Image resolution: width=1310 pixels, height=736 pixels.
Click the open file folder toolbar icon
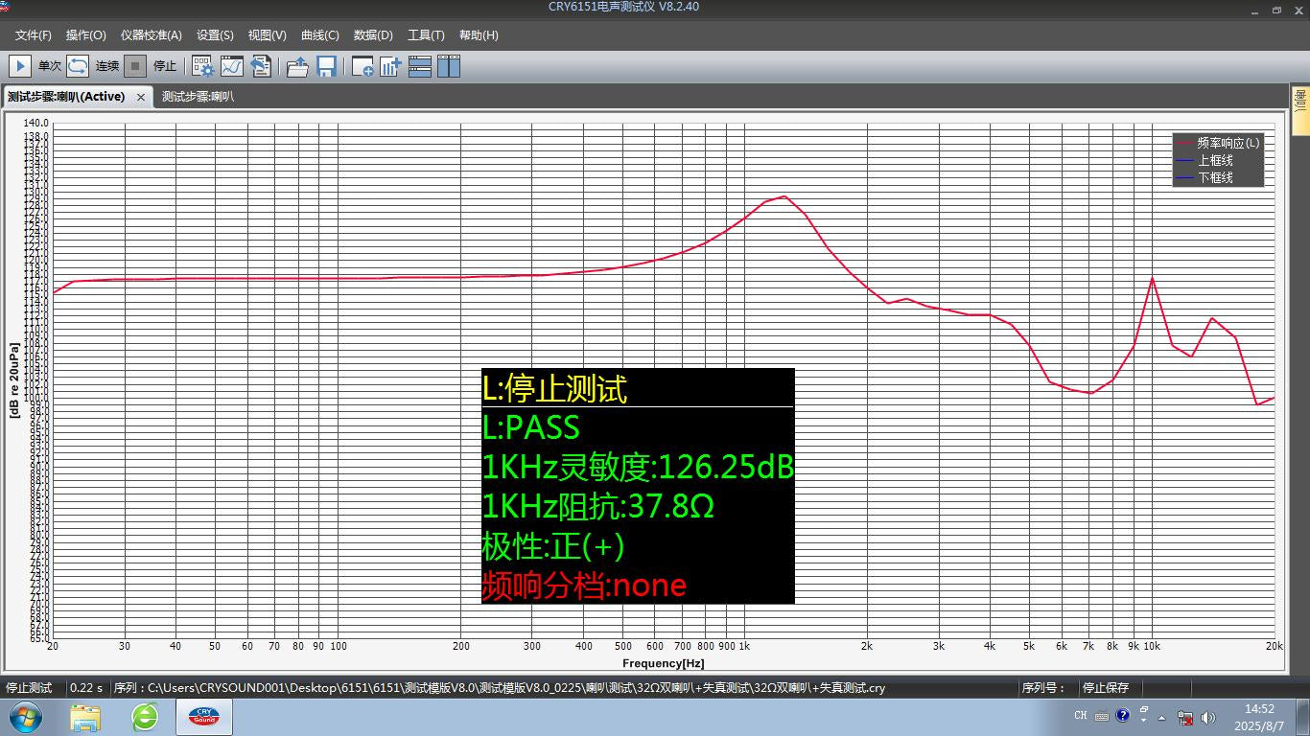(x=297, y=66)
